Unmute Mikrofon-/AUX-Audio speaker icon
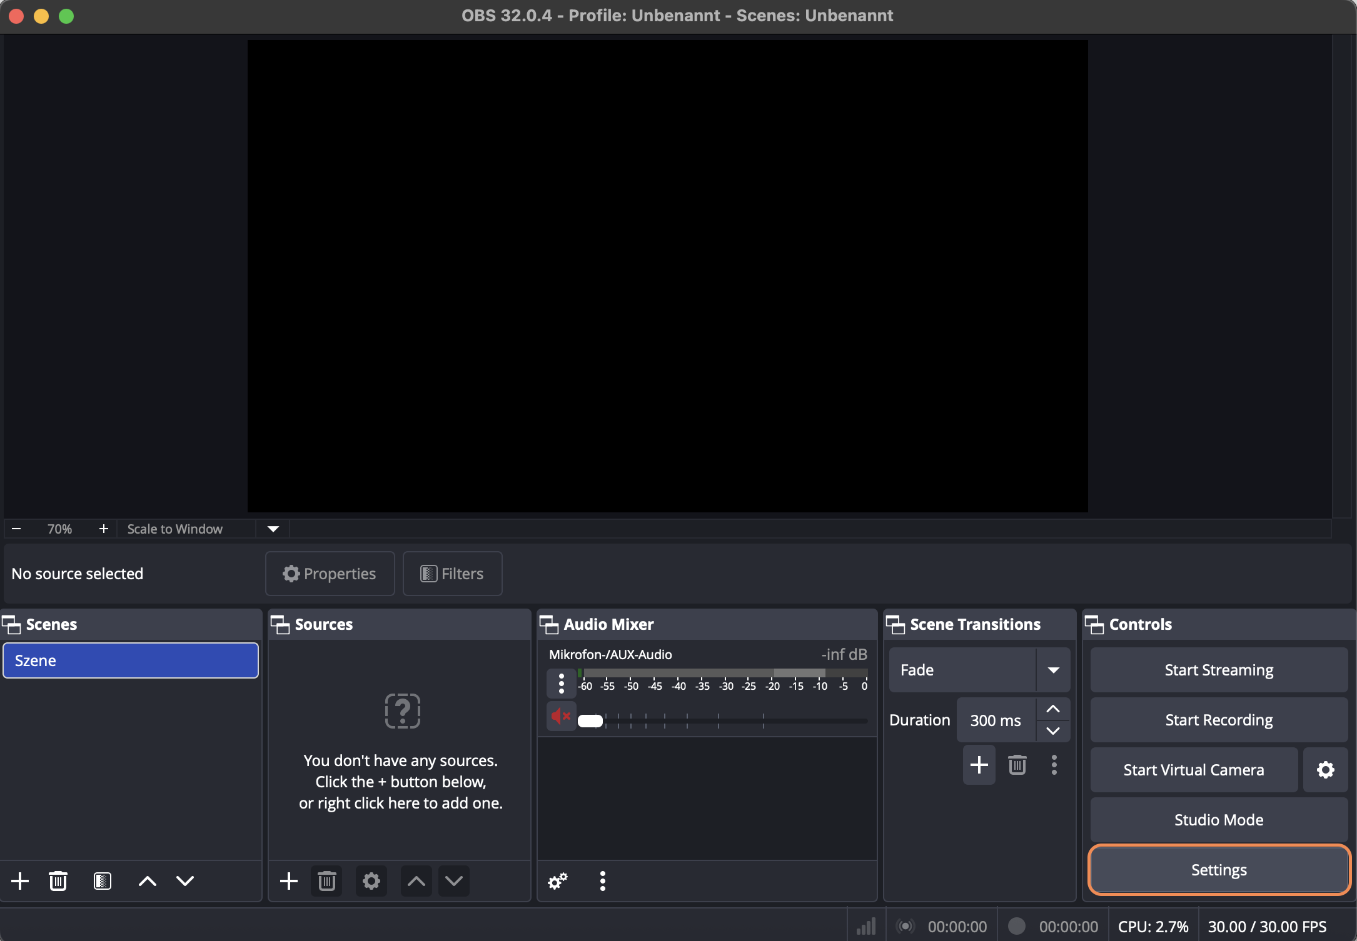 point(562,717)
